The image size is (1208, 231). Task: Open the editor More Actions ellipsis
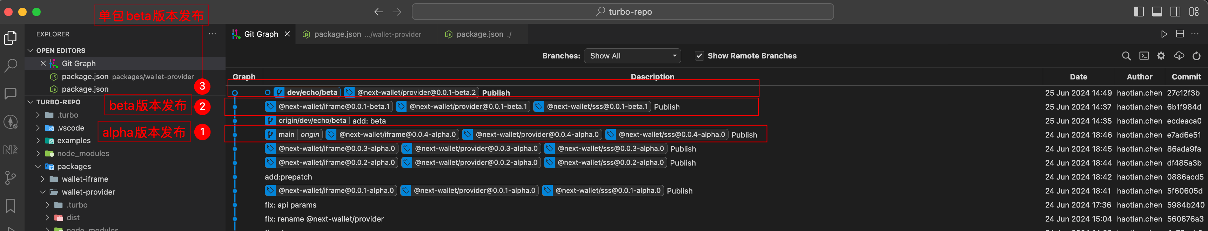pyautogui.click(x=1195, y=34)
